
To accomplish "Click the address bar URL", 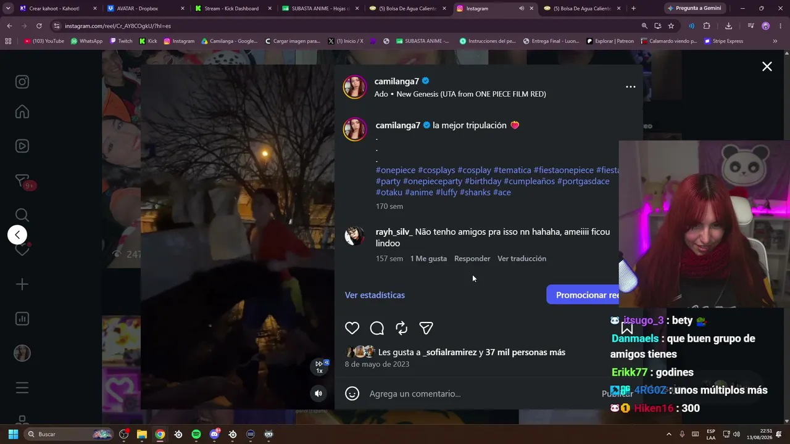I will pos(117,26).
